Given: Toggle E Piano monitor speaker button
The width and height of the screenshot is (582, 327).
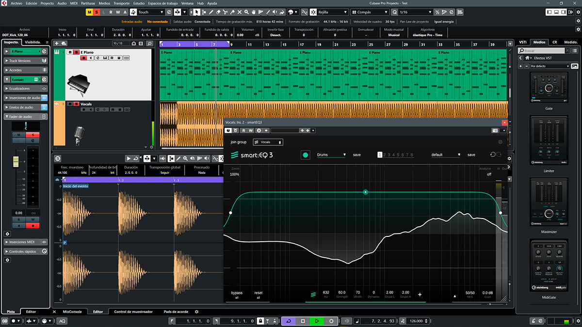Looking at the screenshot, I should [x=91, y=58].
